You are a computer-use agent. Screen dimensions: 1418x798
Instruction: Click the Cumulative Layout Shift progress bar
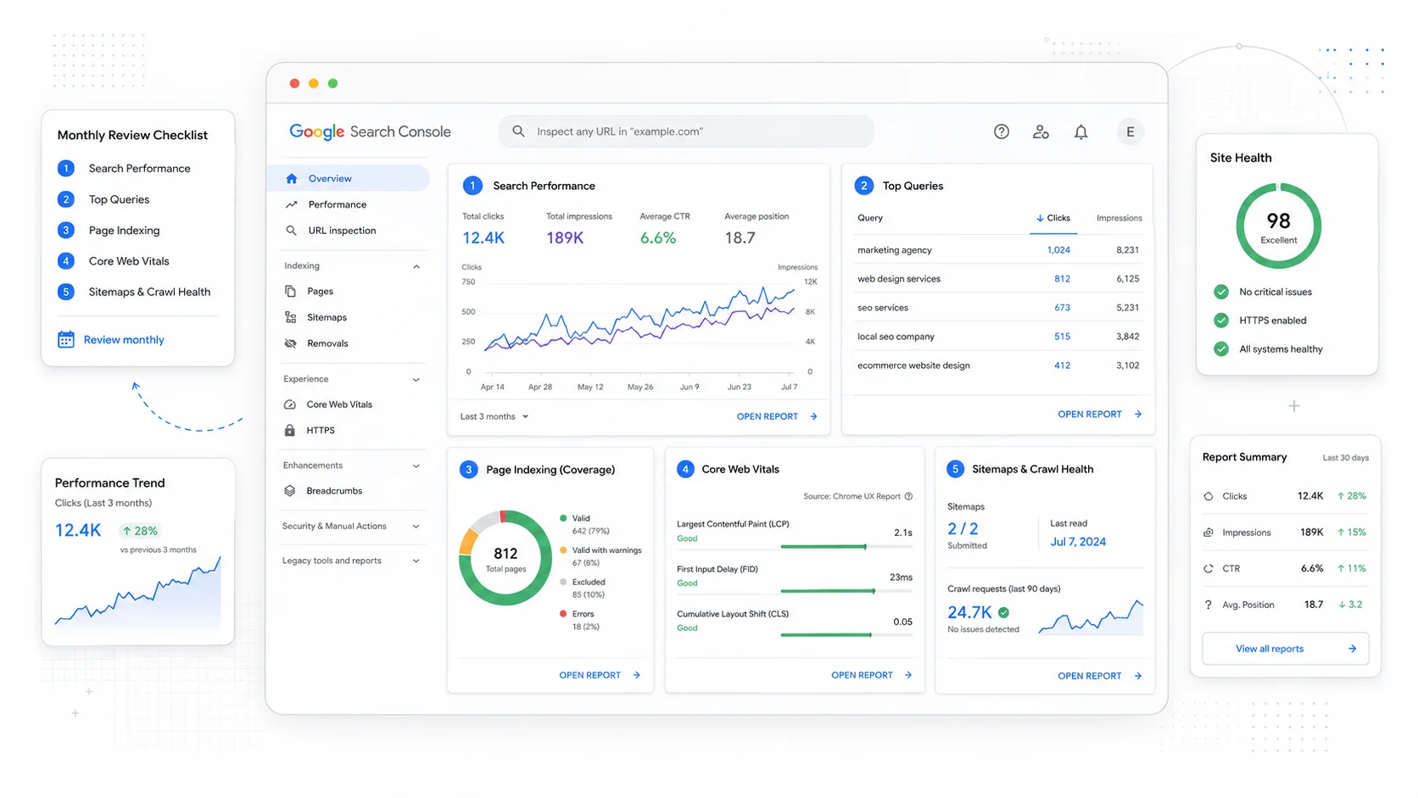tap(846, 635)
